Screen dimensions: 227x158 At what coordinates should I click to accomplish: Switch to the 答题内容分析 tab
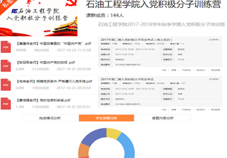click(162, 118)
